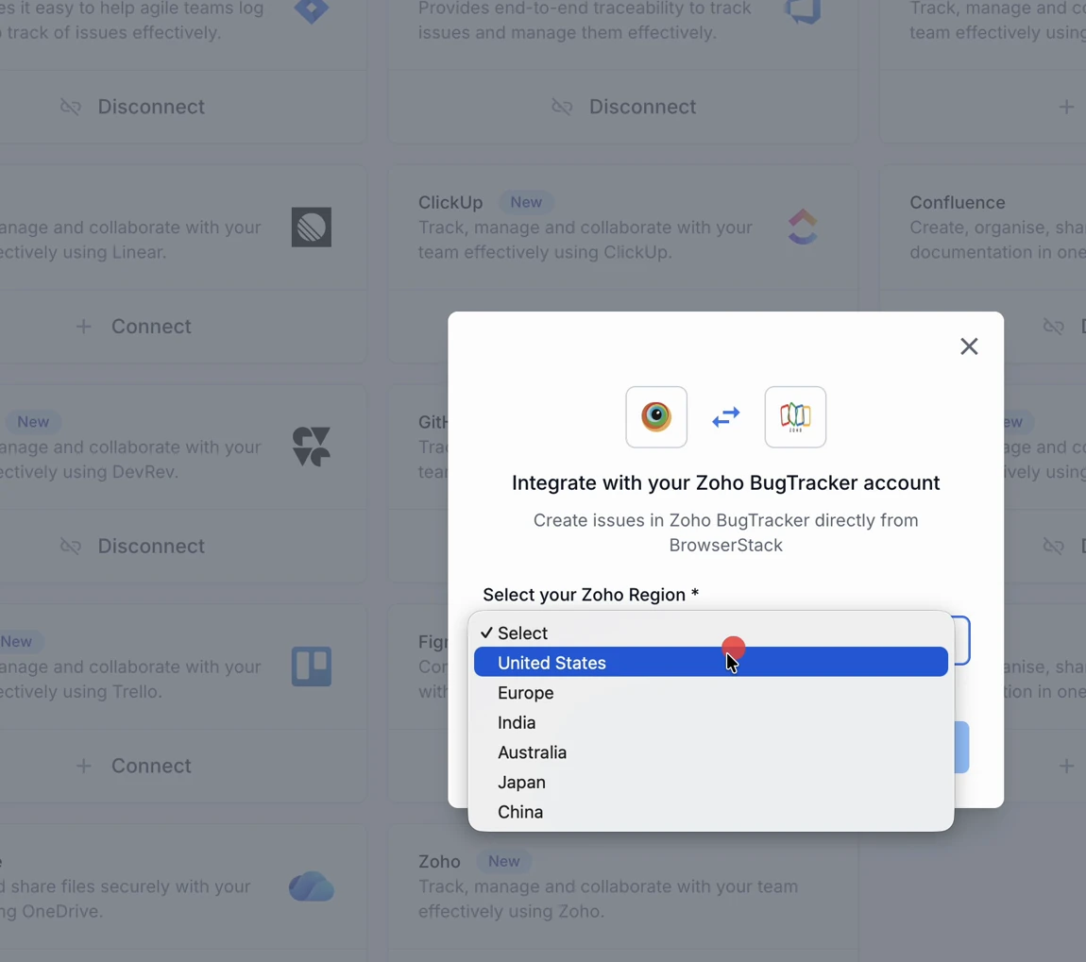Click the plus icon beside Linear Connect
This screenshot has width=1086, height=962.
pyautogui.click(x=83, y=327)
